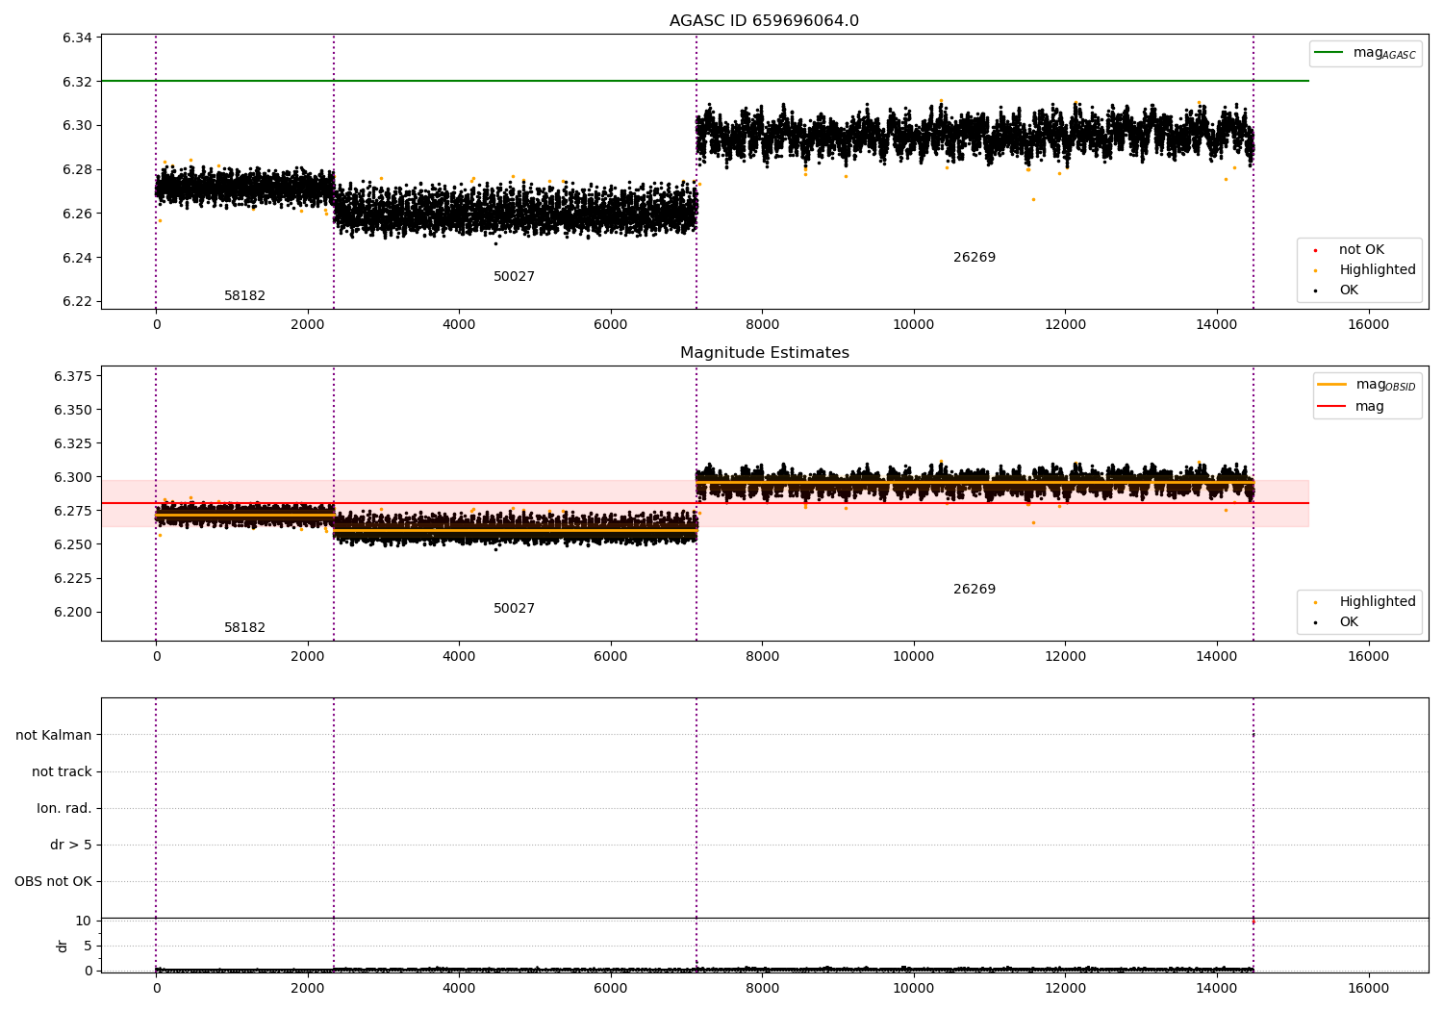
Task: Click the 16000 x-tick under the bottom plot
Action: click(1368, 988)
